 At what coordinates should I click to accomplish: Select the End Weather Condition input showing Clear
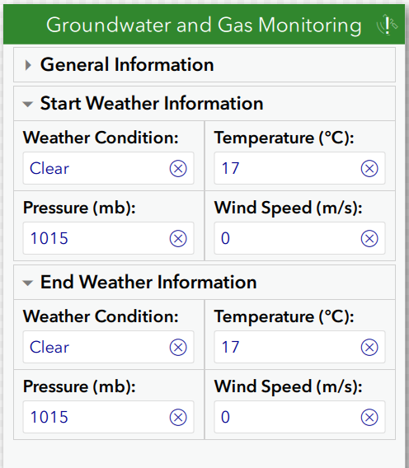pos(109,347)
